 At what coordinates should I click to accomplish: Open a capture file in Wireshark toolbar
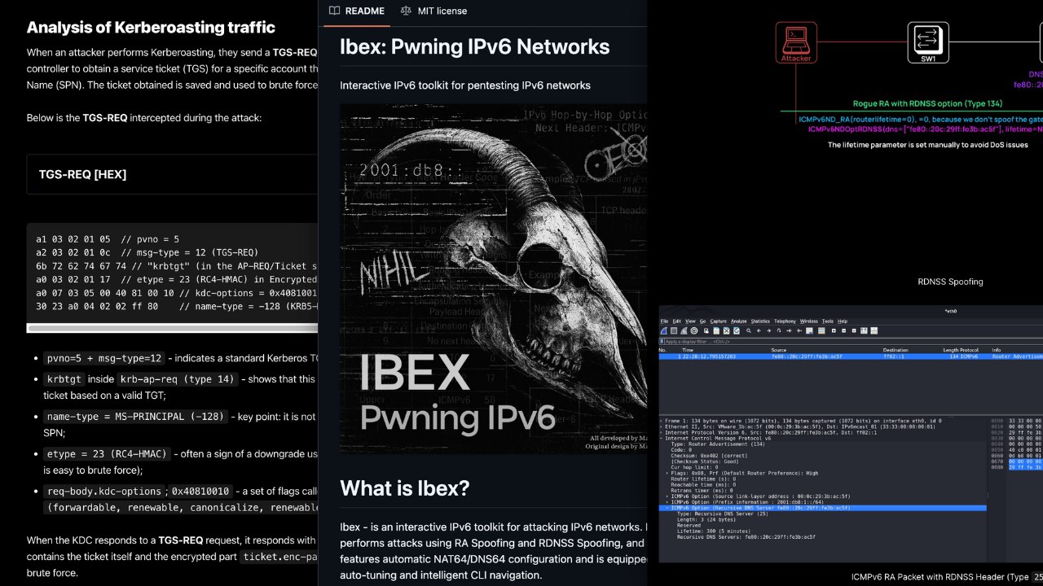tap(706, 330)
